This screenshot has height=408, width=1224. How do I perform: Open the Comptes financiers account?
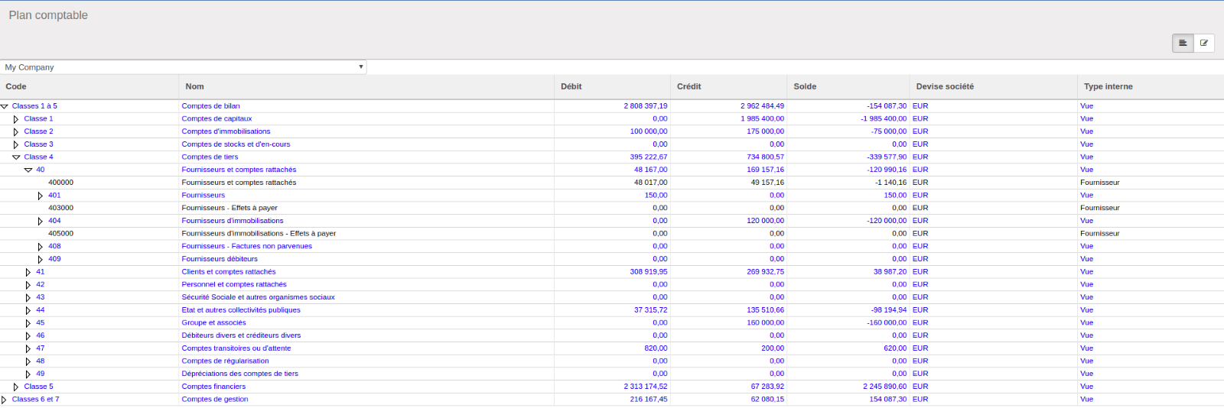click(x=213, y=386)
